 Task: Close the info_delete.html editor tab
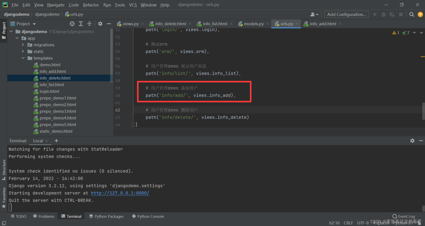[190, 24]
